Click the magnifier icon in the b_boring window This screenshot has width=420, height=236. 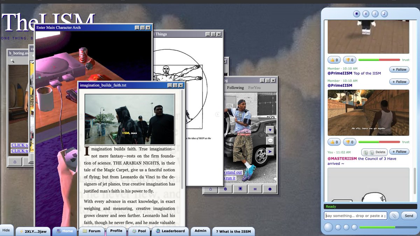pyautogui.click(x=12, y=61)
